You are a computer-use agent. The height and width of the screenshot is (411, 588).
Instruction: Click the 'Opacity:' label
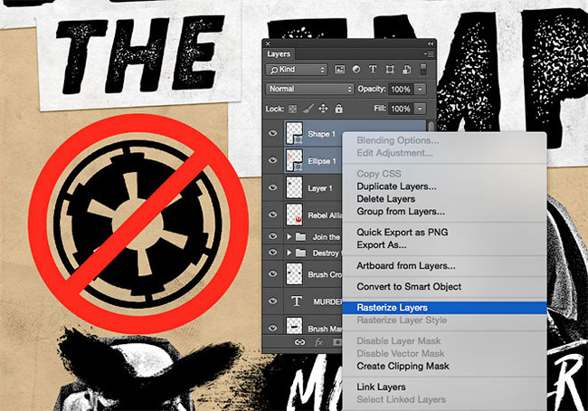[x=372, y=89]
